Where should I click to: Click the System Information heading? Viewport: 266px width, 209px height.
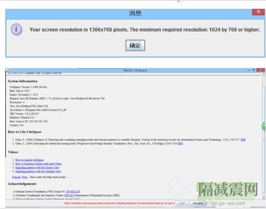[x=22, y=81]
